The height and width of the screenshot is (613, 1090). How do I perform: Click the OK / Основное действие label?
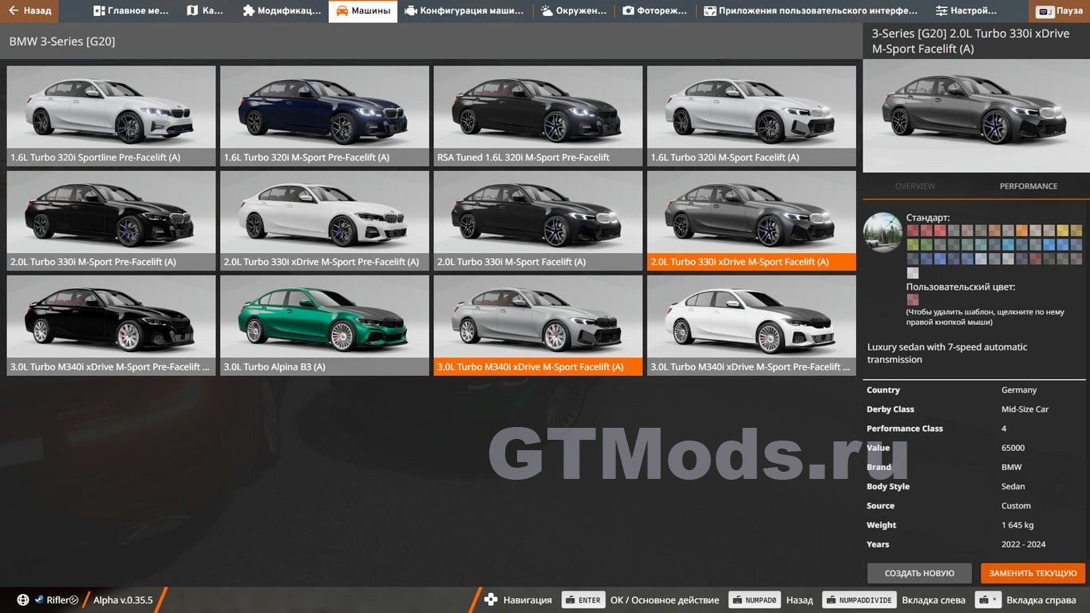pyautogui.click(x=664, y=600)
